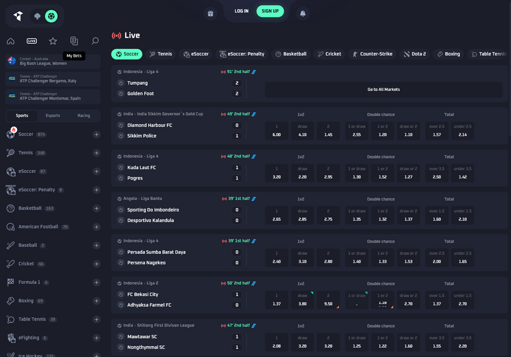Select the Tennis sport filter
This screenshot has height=357, width=511.
[160, 54]
